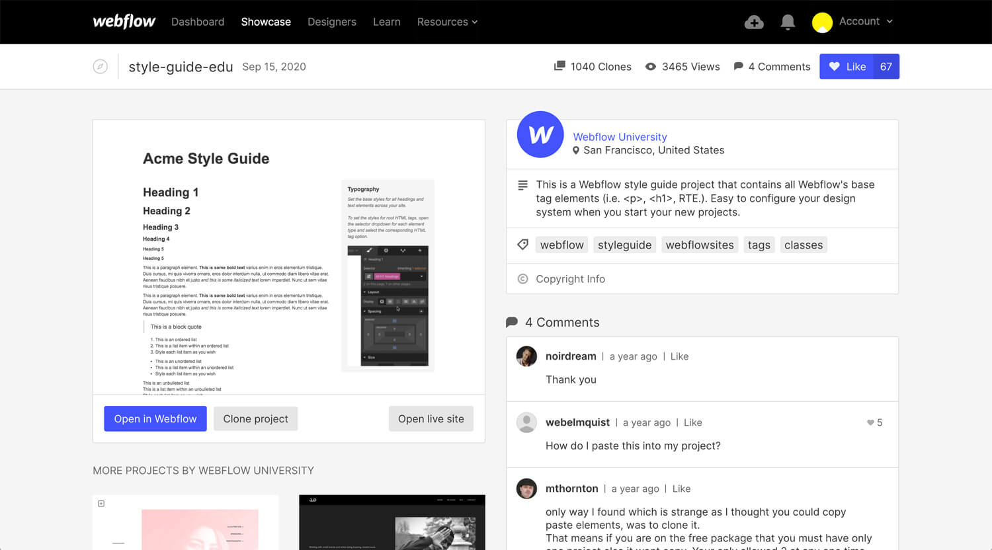The height and width of the screenshot is (550, 992).
Task: Expand the Resources menu
Action: tap(447, 22)
